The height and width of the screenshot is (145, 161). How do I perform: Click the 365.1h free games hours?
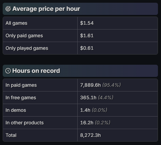click(88, 98)
